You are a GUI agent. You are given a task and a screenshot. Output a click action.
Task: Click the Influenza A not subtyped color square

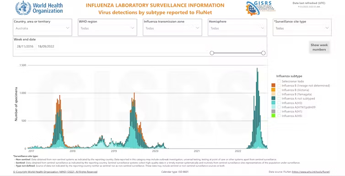tap(274, 98)
